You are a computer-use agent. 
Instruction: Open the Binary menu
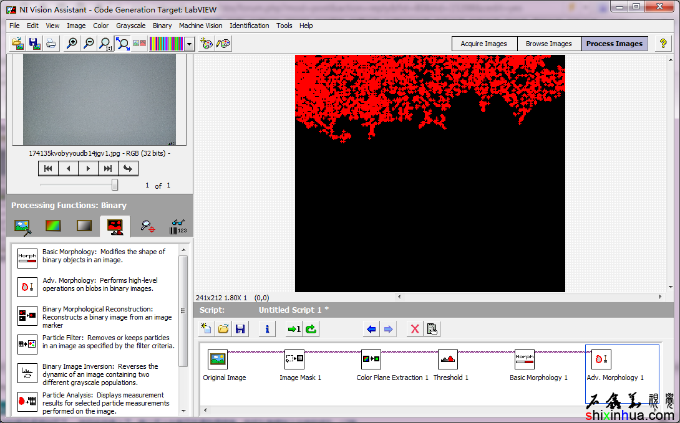[162, 26]
